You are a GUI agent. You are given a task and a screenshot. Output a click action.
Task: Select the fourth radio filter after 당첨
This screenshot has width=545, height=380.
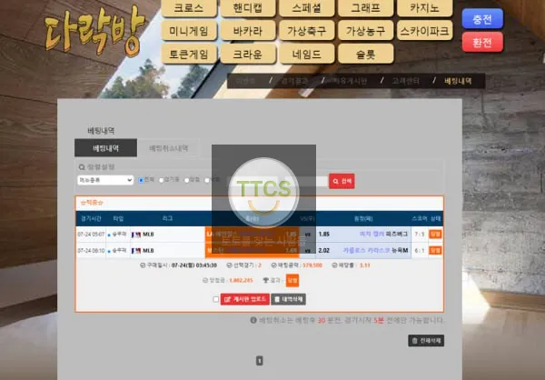click(207, 180)
